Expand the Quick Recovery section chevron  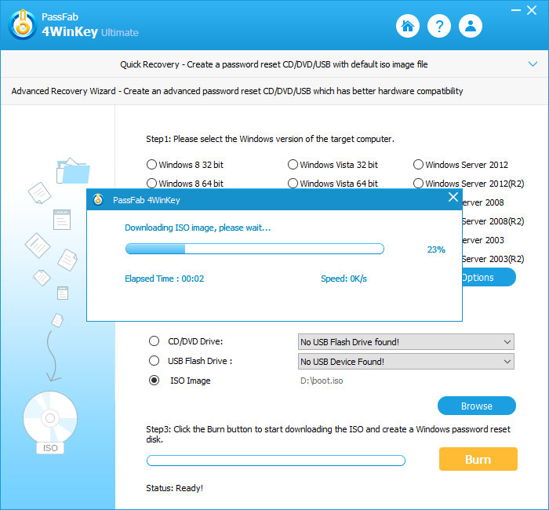(533, 64)
